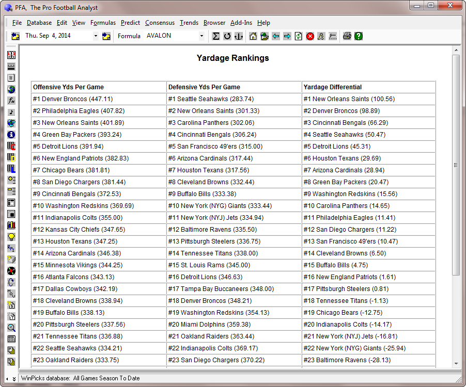The image size is (466, 387).
Task: Open the Help menu
Action: point(263,23)
